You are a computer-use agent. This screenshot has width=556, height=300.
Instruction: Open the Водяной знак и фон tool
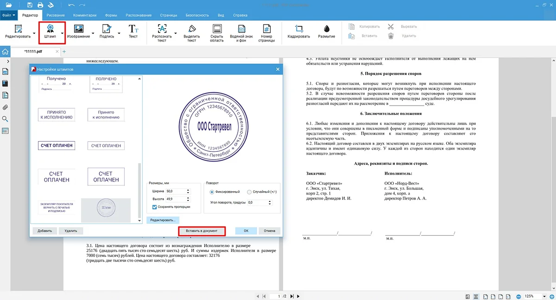click(241, 32)
